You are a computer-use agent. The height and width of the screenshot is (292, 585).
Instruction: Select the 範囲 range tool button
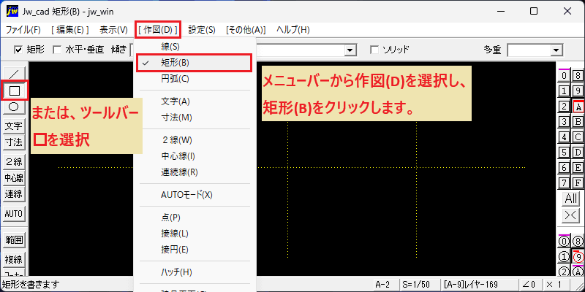[x=14, y=240]
